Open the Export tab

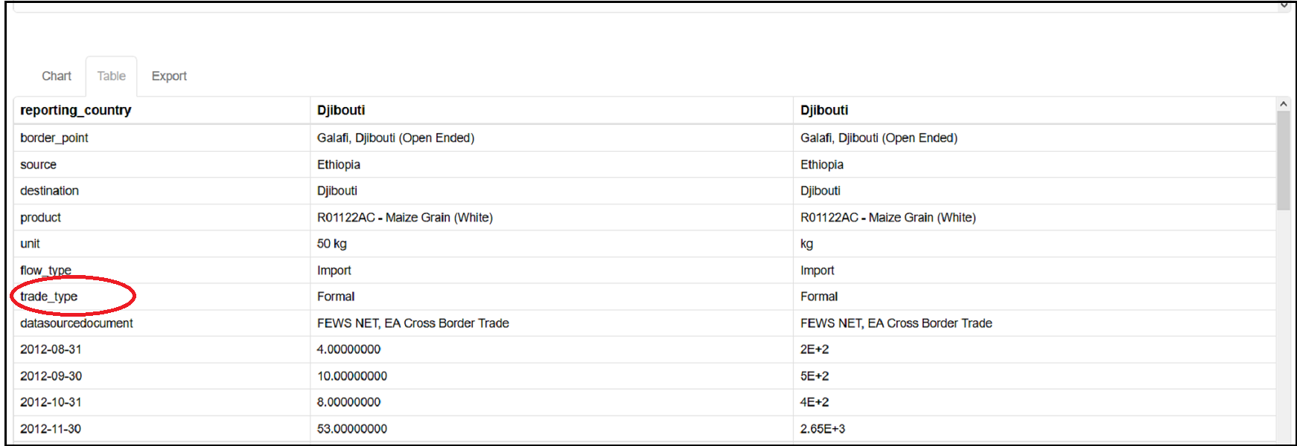coord(169,76)
